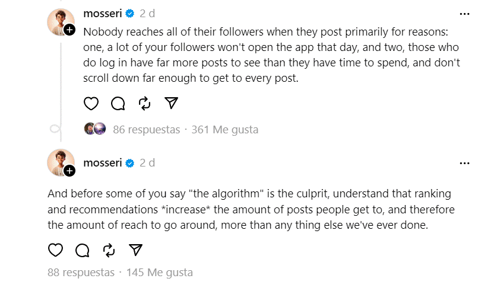Share first post via send icon

click(x=171, y=103)
